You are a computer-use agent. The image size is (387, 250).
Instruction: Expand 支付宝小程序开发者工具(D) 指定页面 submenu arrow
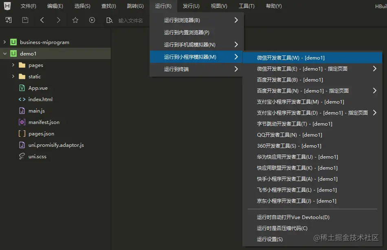click(375, 113)
